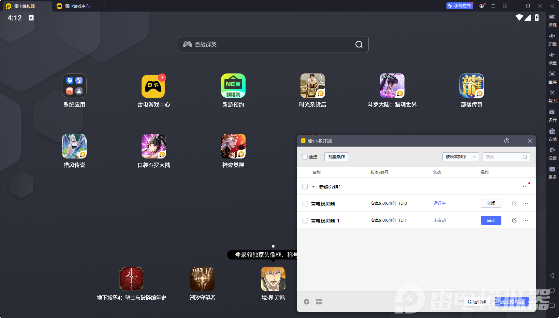Enable the 全选 select-all checkbox
The height and width of the screenshot is (318, 559).
tap(305, 157)
